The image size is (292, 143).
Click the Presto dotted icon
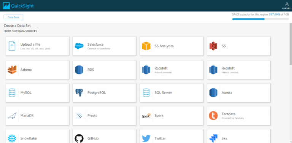coord(79,116)
